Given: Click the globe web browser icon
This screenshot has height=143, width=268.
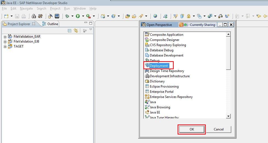Looking at the screenshot, I should tap(155, 16).
